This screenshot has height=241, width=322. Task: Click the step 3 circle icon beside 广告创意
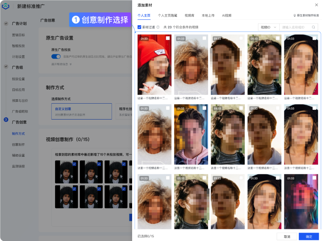coord(6,120)
